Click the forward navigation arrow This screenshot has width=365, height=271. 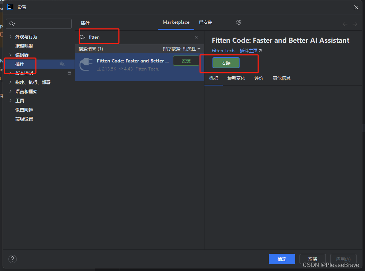click(x=354, y=24)
